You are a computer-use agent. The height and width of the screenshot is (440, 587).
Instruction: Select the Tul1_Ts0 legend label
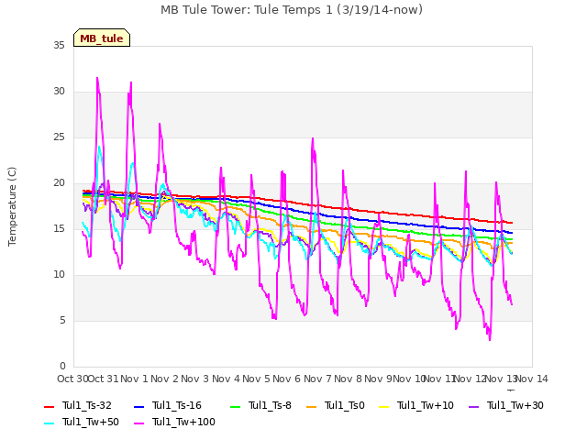tap(345, 405)
